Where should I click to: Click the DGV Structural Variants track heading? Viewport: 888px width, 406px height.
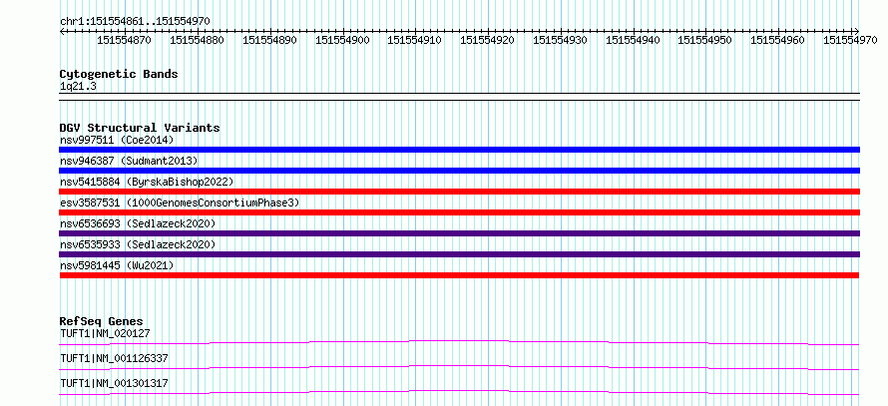point(140,128)
